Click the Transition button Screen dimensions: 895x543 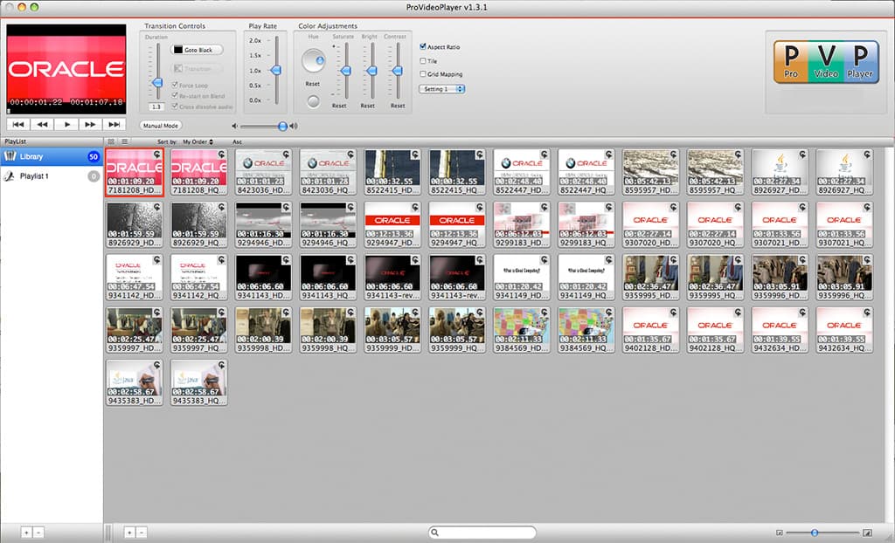pyautogui.click(x=197, y=68)
